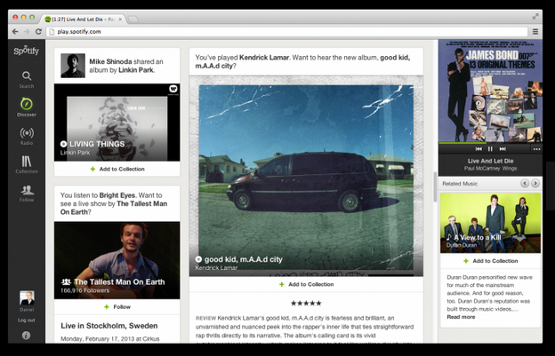The image size is (555, 356).
Task: Reload the page in the browser
Action: (x=38, y=31)
